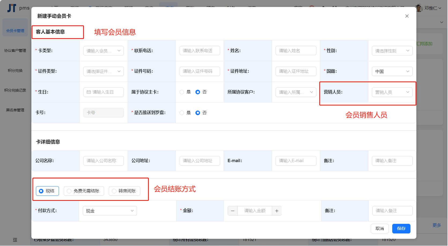Click the 保存 button
This screenshot has width=448, height=246.
pos(401,229)
